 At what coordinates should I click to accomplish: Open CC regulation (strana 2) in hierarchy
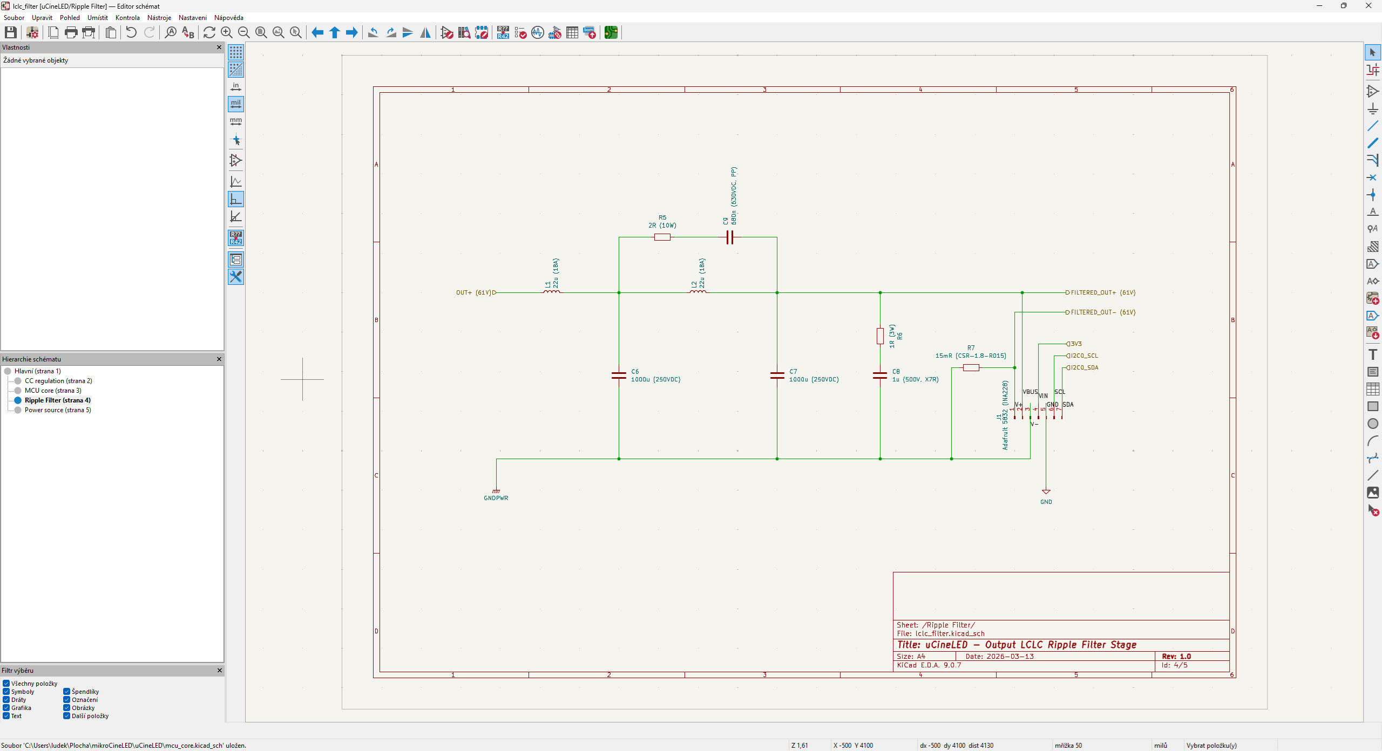(x=58, y=381)
